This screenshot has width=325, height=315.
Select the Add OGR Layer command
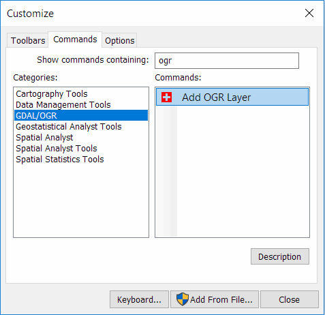click(x=232, y=97)
